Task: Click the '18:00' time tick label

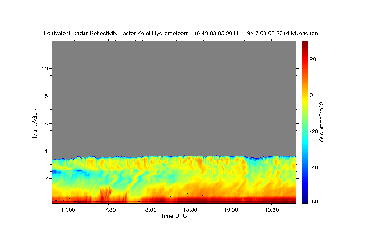Action: [149, 210]
